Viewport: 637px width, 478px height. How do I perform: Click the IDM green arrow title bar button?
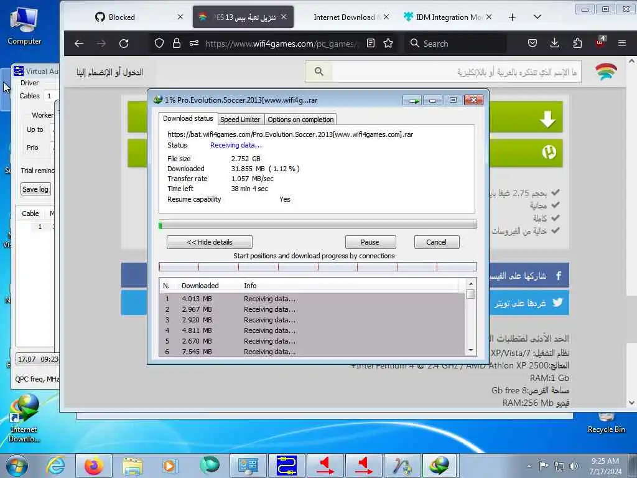(413, 100)
